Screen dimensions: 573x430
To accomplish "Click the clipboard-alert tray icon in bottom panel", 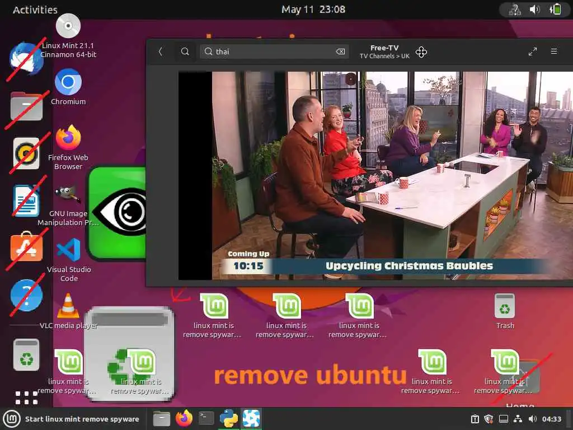I will [x=475, y=419].
